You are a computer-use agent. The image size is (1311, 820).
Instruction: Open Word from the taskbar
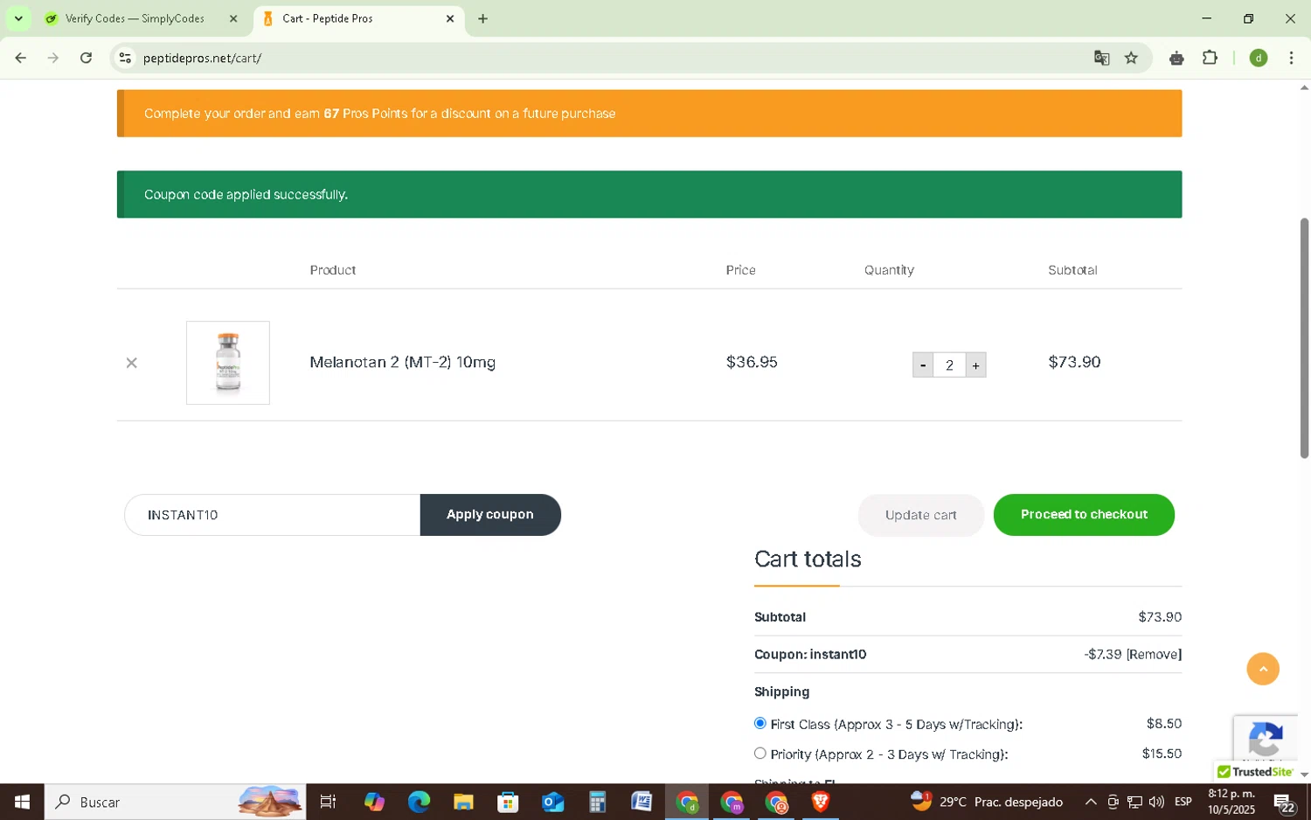pyautogui.click(x=642, y=802)
